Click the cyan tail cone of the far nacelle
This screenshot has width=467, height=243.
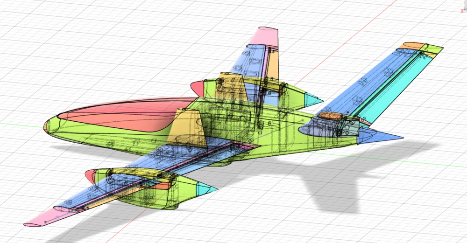(x=313, y=99)
